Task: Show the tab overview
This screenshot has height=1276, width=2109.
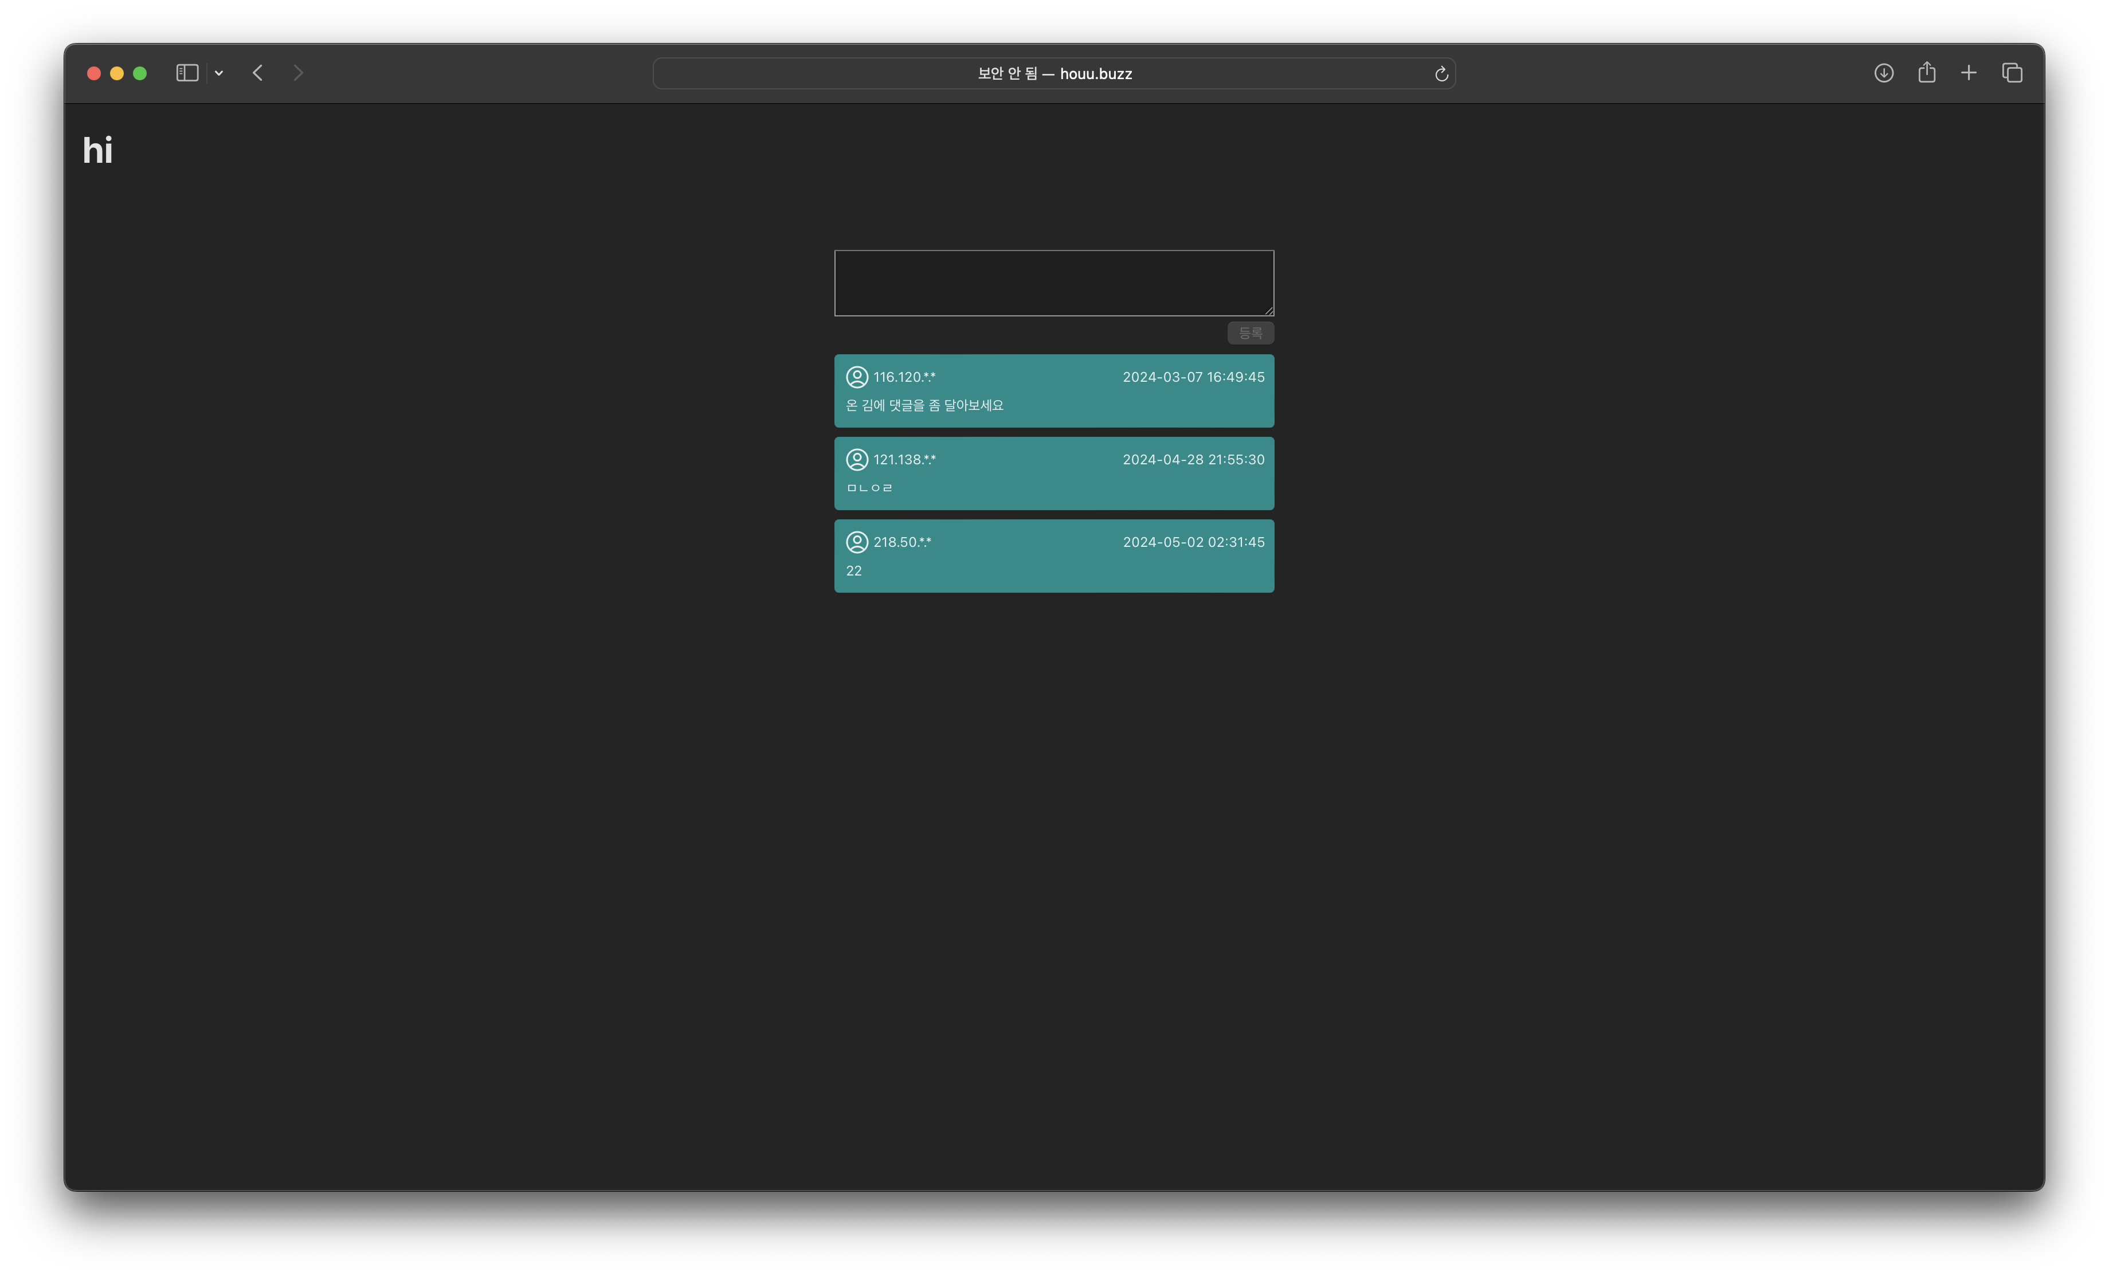Action: pyautogui.click(x=2012, y=73)
